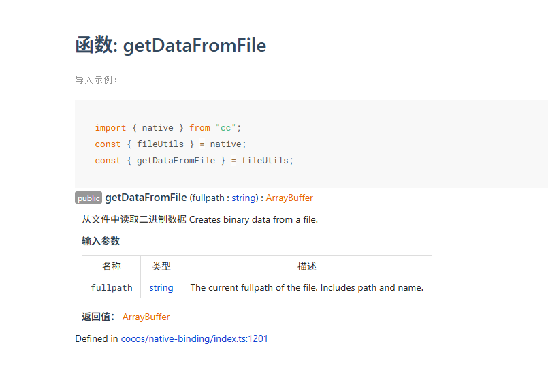Click the 类型 column header
Screen dimensions: 548x378
tap(161, 266)
